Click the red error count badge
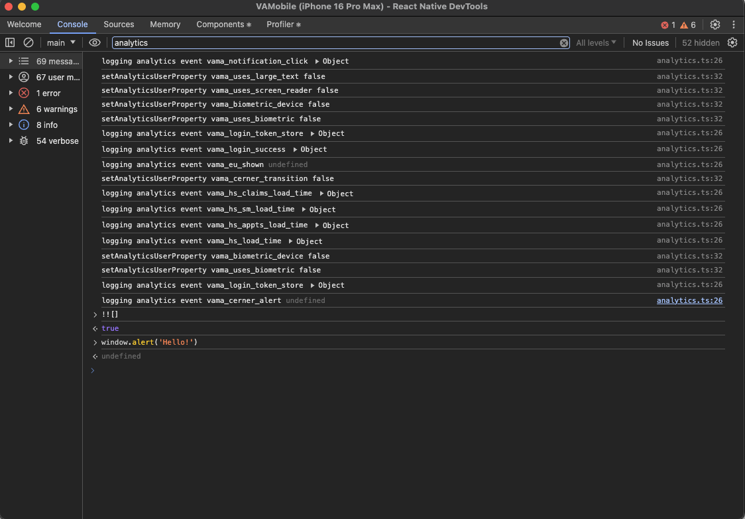 [x=668, y=25]
